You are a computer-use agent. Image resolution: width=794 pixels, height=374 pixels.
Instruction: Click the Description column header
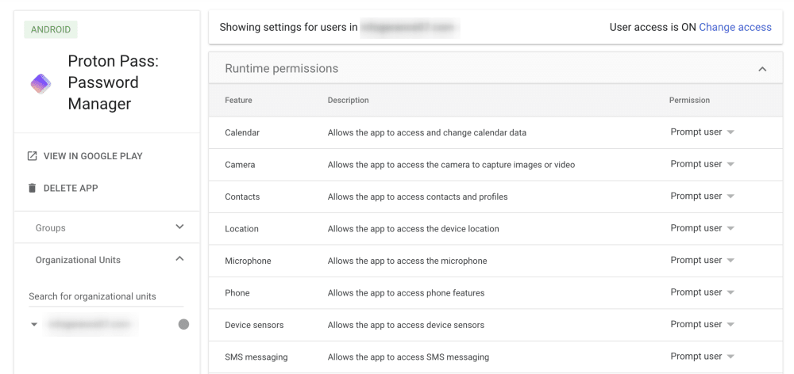pyautogui.click(x=348, y=100)
